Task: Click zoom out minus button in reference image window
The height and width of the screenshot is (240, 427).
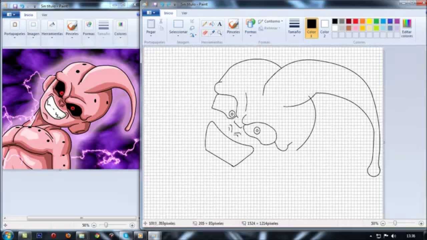Action: (94, 225)
